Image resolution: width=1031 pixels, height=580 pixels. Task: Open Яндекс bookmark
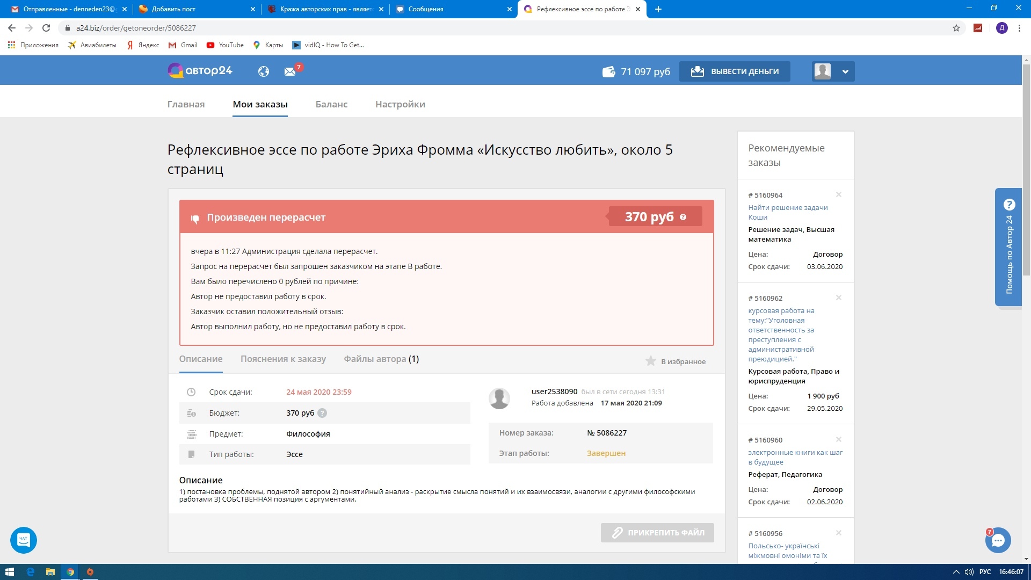click(143, 45)
